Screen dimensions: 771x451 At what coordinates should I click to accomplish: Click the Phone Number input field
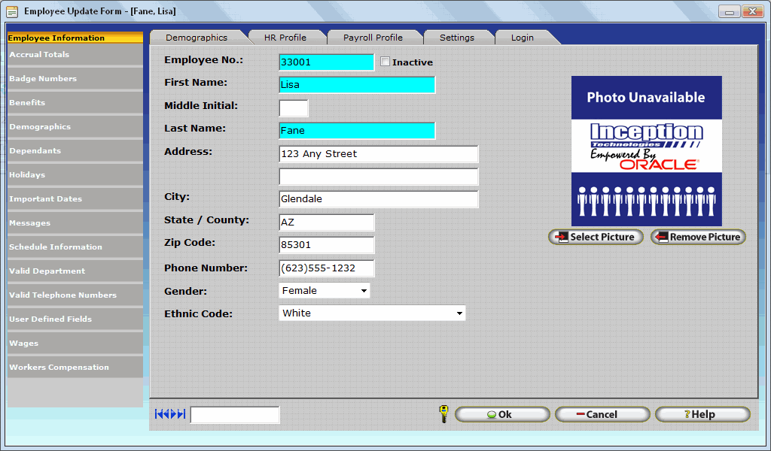[326, 268]
